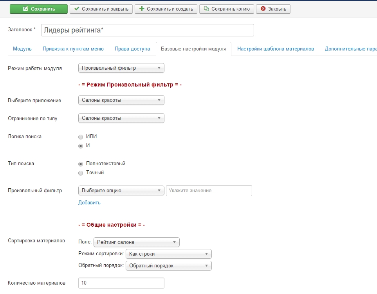Go to Права доступа tab
The image size is (377, 294).
132,49
